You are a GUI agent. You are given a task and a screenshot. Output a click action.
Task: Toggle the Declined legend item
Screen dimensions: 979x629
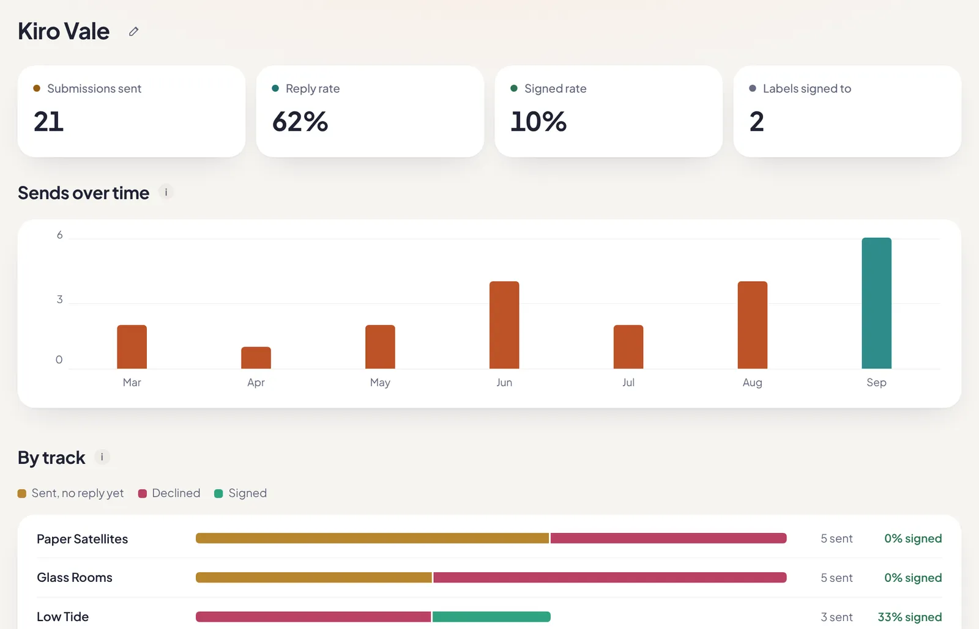tap(169, 493)
